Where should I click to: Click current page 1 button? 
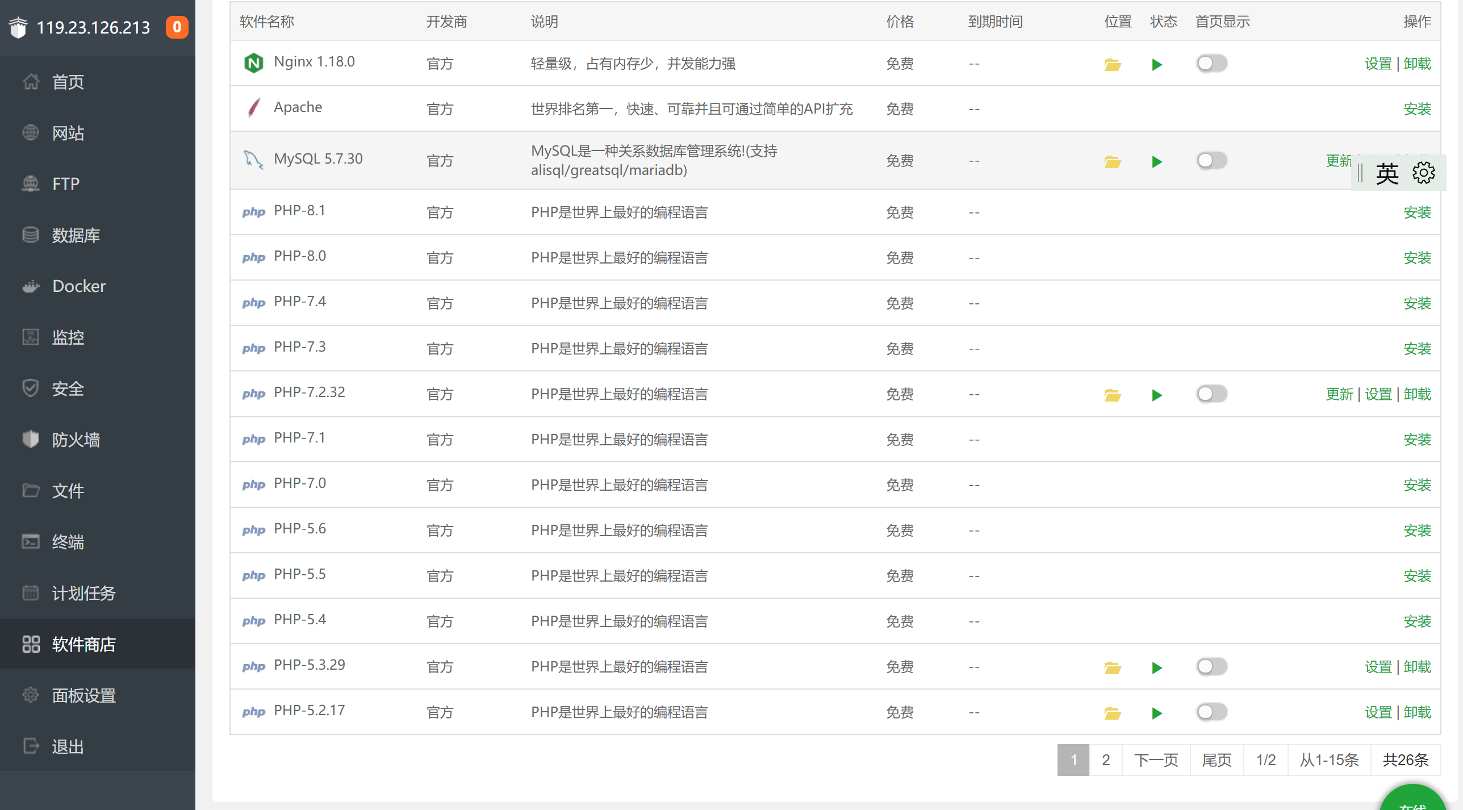click(x=1073, y=760)
